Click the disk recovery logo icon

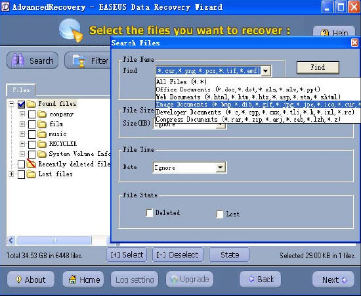click(x=70, y=30)
